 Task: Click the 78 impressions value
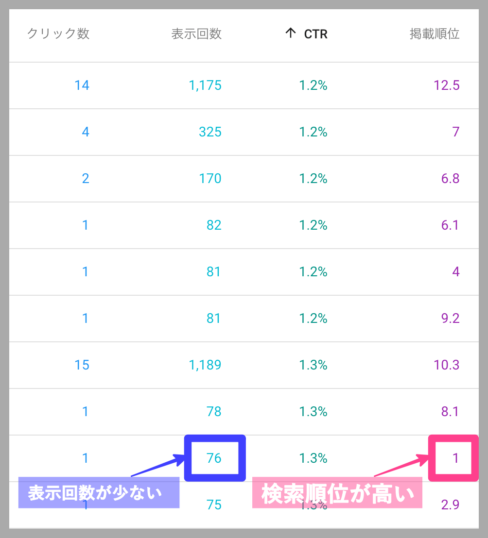(214, 411)
